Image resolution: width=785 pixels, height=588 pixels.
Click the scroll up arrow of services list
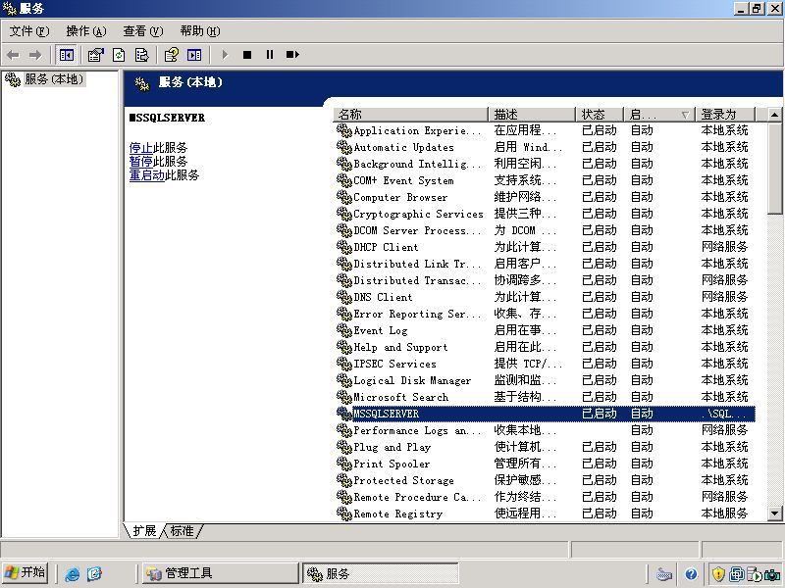point(774,115)
